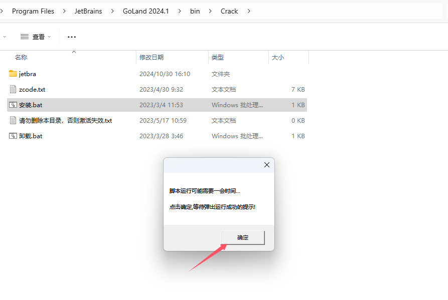
Task: Sort files by 大小 column header
Action: [278, 57]
